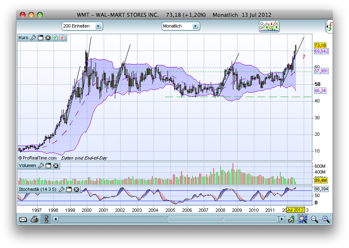Click the ProRealTime.com copyright text
The image size is (349, 248).
pyautogui.click(x=37, y=158)
